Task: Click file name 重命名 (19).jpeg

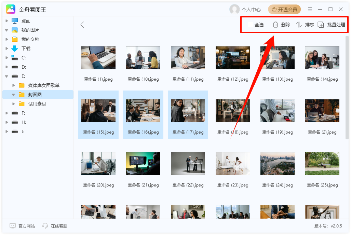Action: click(278, 132)
